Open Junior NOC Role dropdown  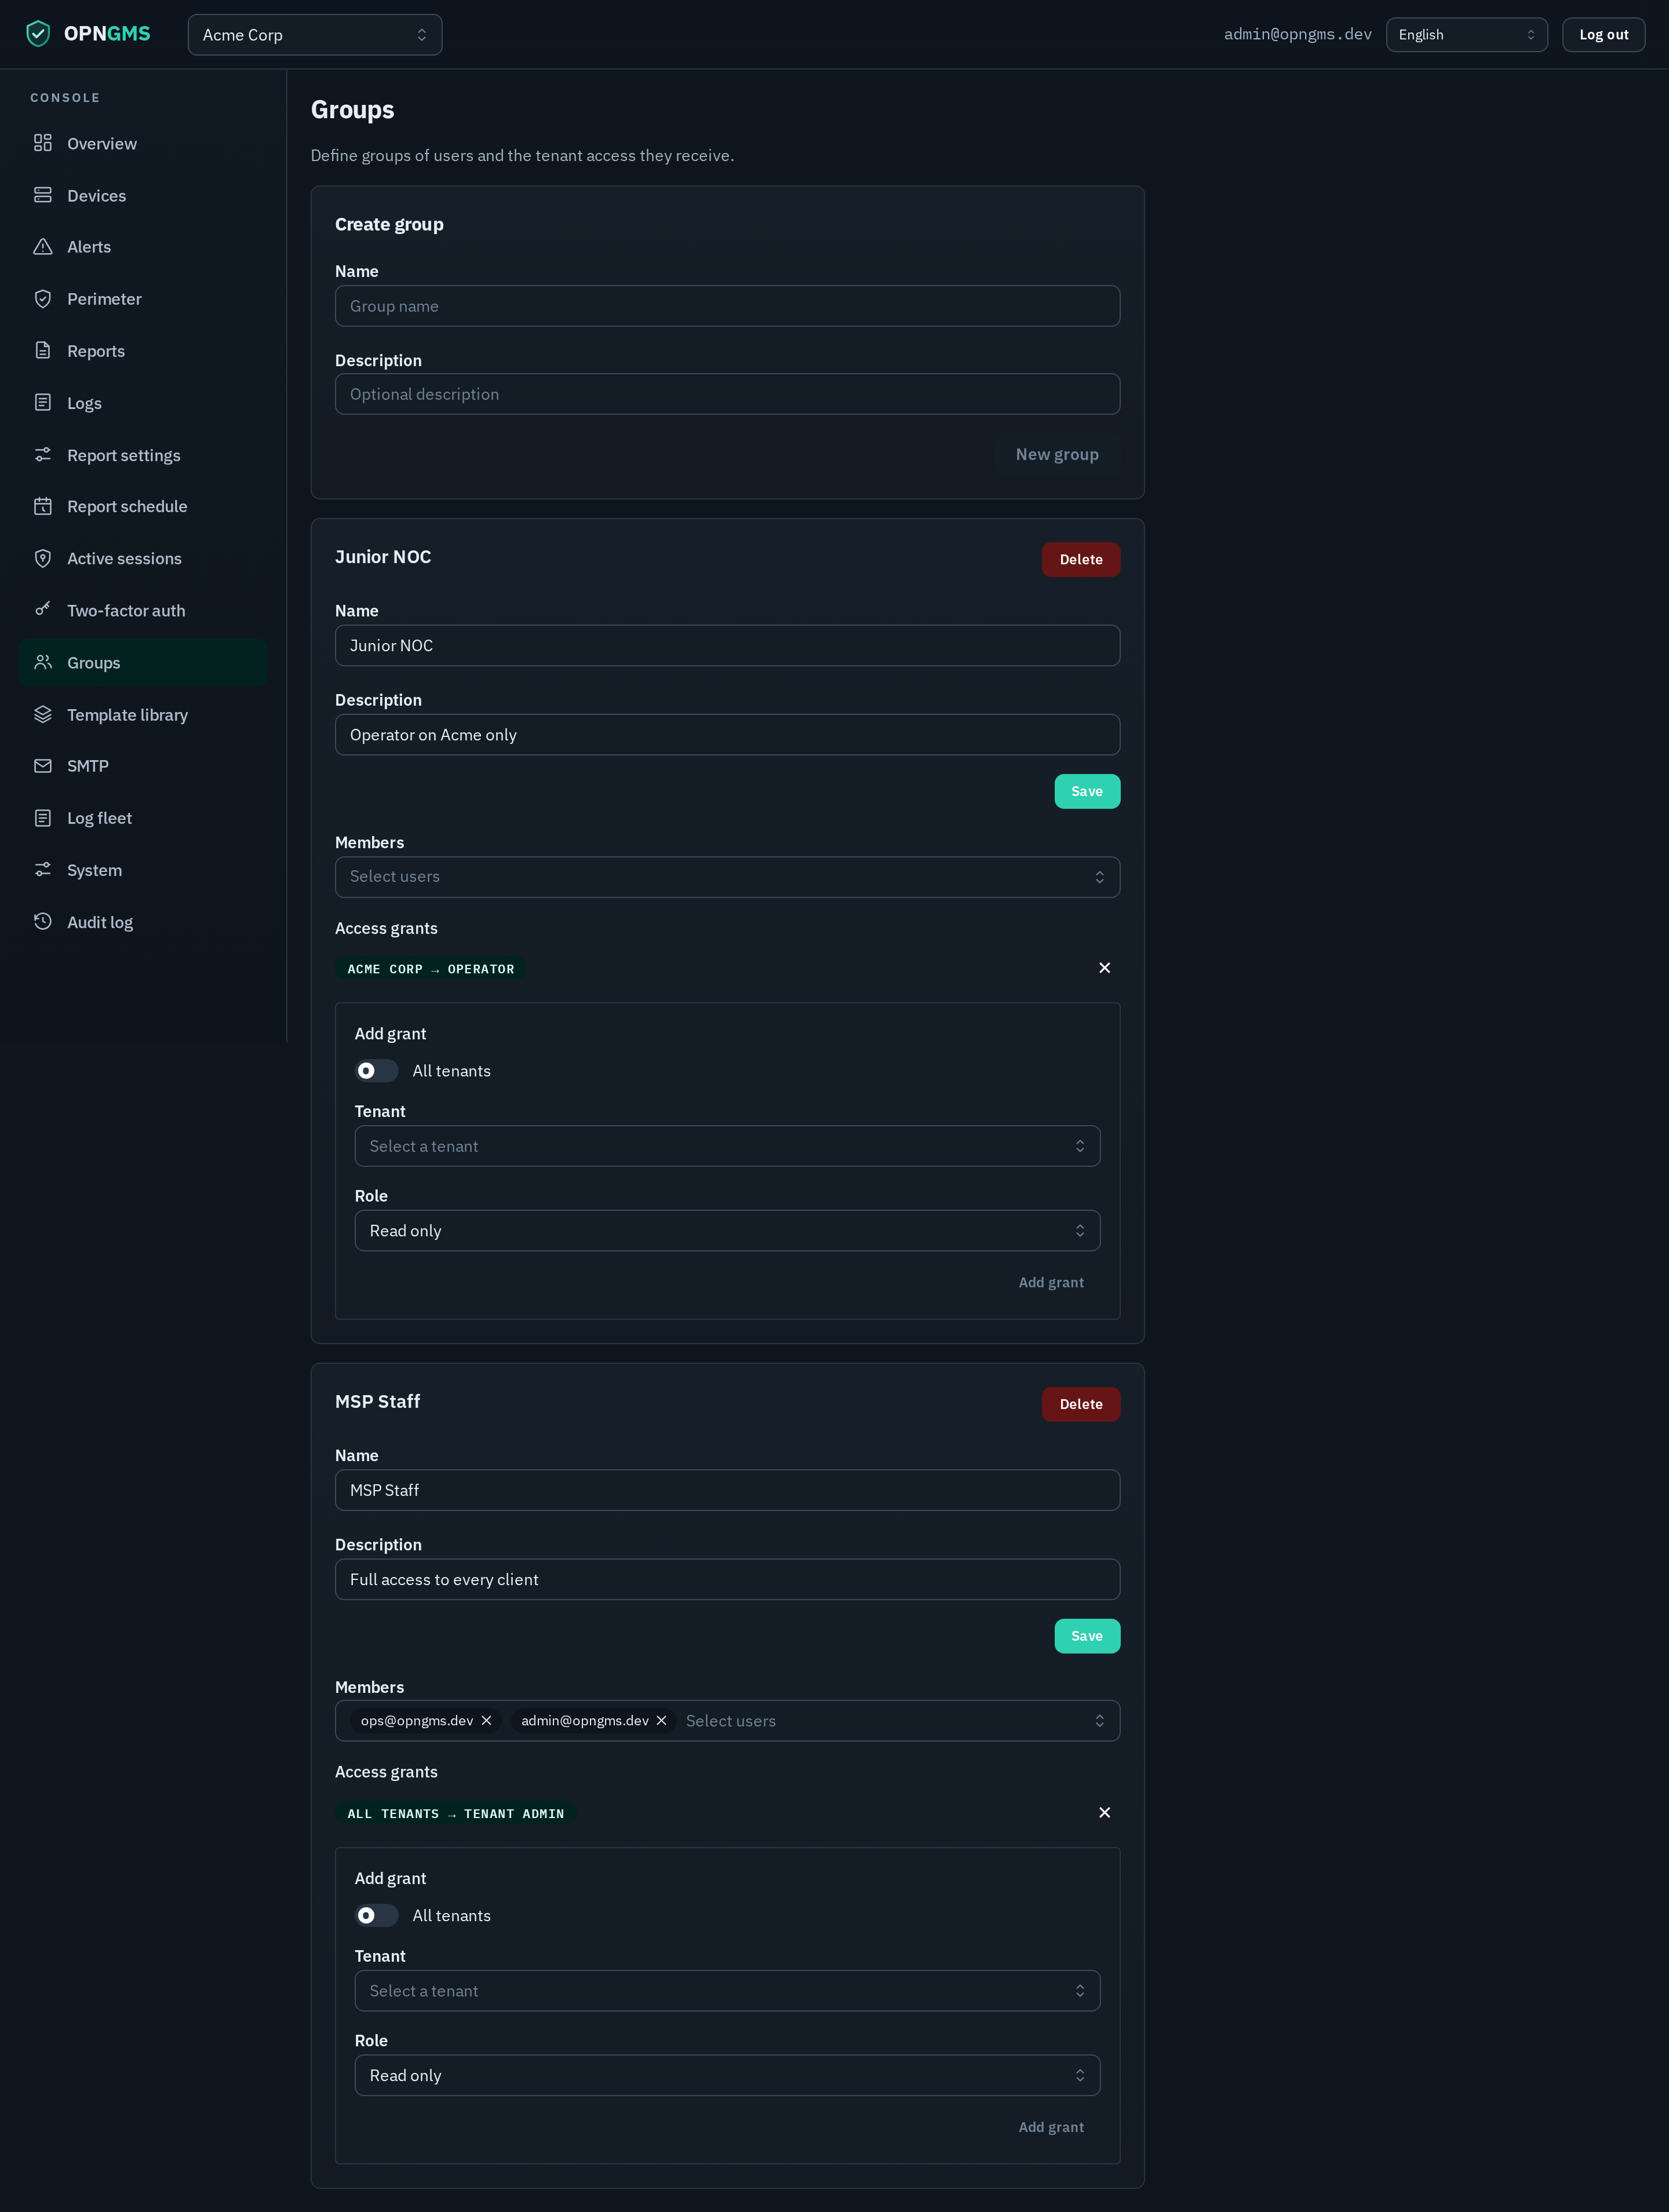(x=727, y=1231)
